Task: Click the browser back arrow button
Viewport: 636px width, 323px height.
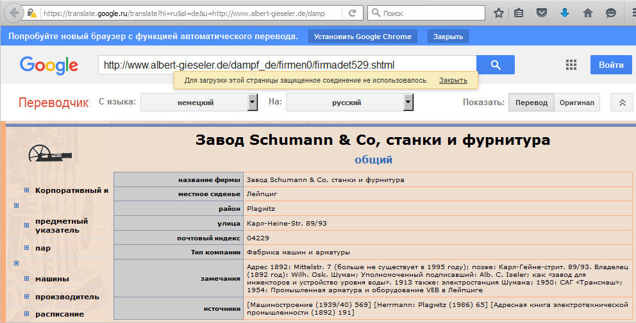Action: point(14,13)
